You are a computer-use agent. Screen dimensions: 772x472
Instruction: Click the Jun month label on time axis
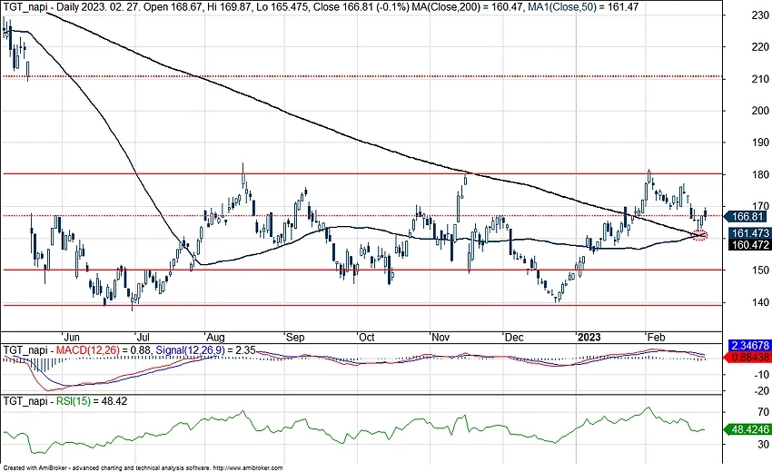click(x=72, y=337)
